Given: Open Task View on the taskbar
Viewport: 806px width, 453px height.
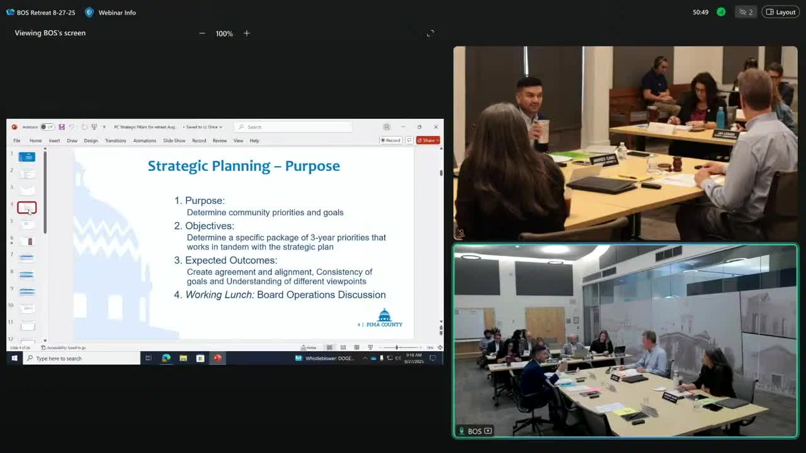Looking at the screenshot, I should tap(149, 358).
